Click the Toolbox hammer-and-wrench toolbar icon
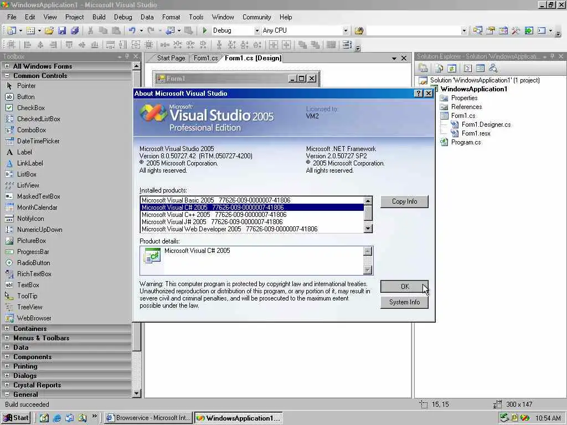The image size is (567, 425). point(516,31)
